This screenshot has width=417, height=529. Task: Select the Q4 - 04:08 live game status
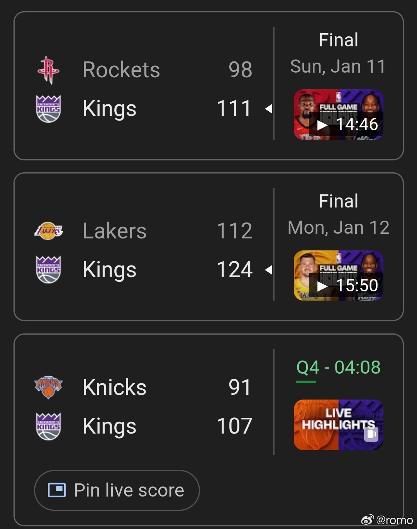339,367
